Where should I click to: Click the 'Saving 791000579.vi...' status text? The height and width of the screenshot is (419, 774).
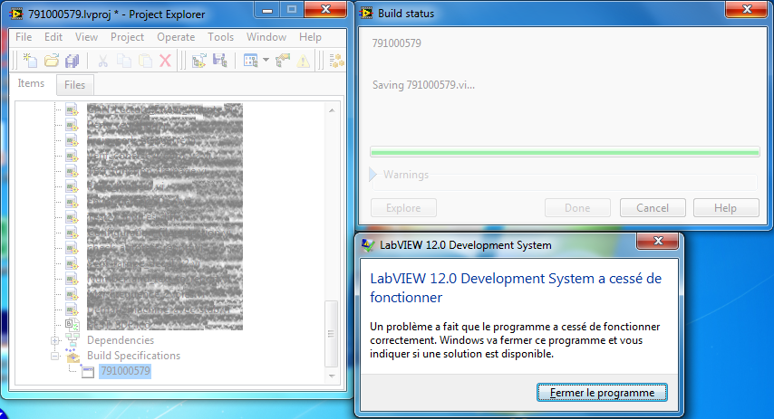423,85
